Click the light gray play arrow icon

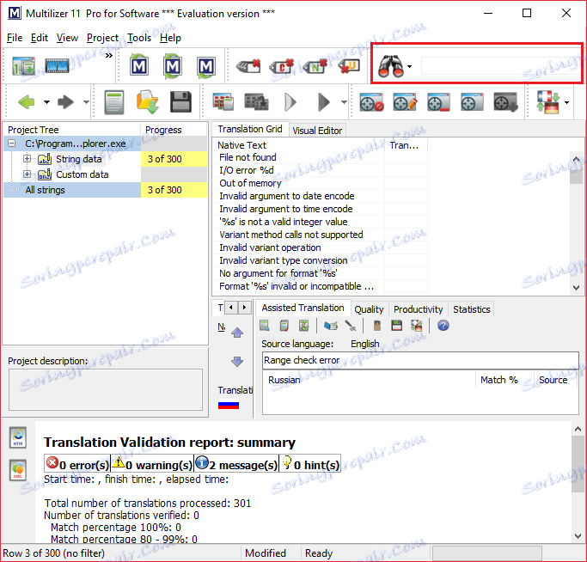(290, 102)
